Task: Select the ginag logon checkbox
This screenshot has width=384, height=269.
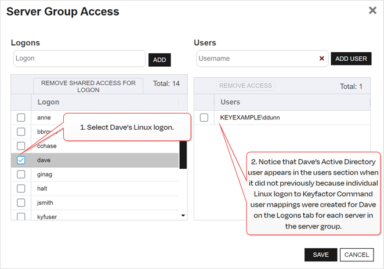Action: 21,174
